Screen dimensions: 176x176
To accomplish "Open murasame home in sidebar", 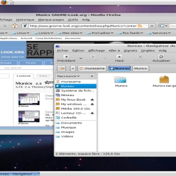I will point(76,81).
